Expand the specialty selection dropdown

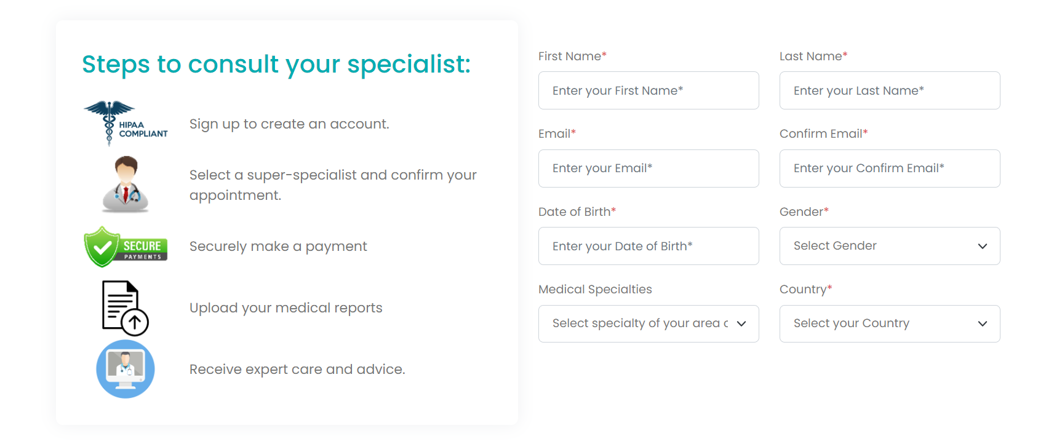click(x=640, y=323)
